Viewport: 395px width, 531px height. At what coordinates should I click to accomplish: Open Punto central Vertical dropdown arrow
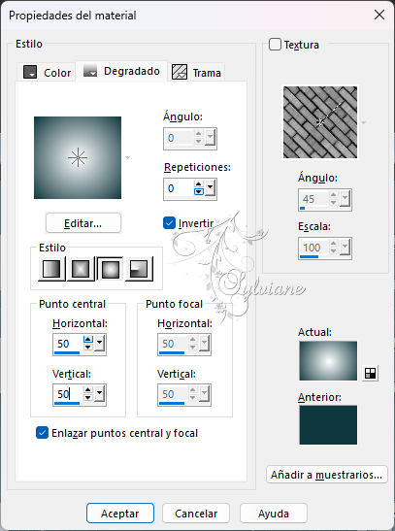pos(100,393)
